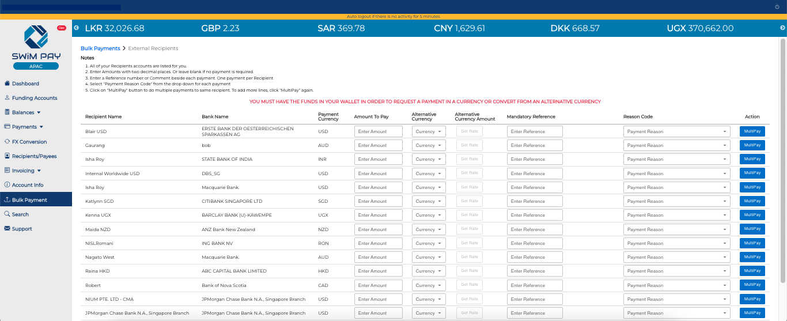The width and height of the screenshot is (787, 321).
Task: Click the FX Conversion icon
Action: [7, 141]
